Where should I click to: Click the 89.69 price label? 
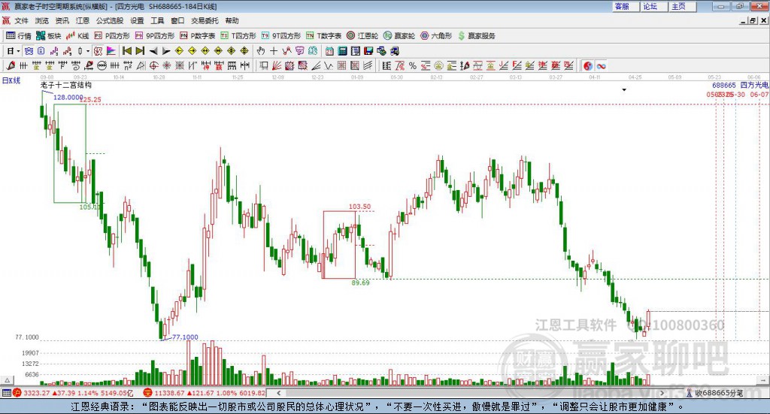pos(360,283)
